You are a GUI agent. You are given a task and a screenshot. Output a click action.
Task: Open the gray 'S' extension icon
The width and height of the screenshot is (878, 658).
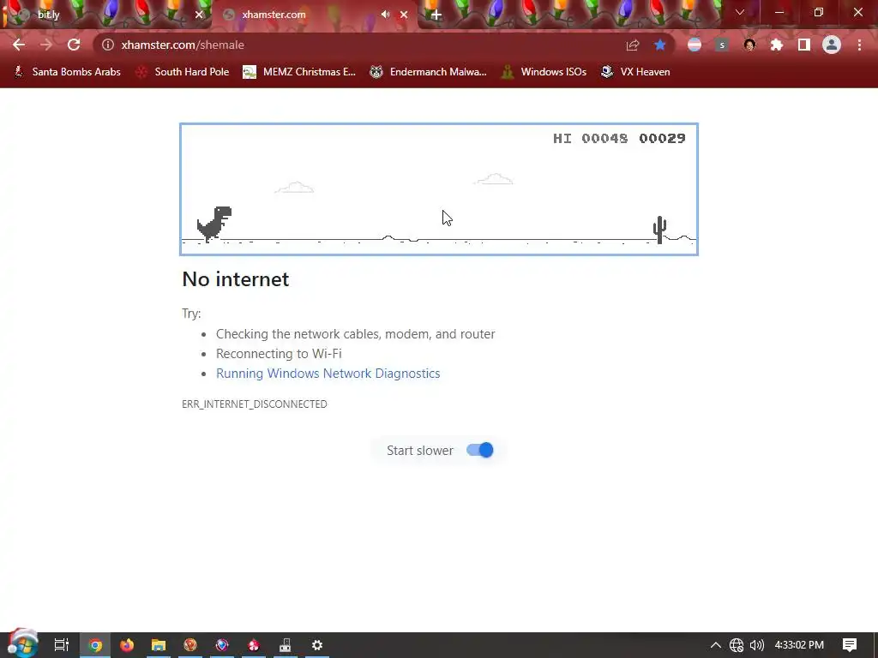[x=722, y=45]
